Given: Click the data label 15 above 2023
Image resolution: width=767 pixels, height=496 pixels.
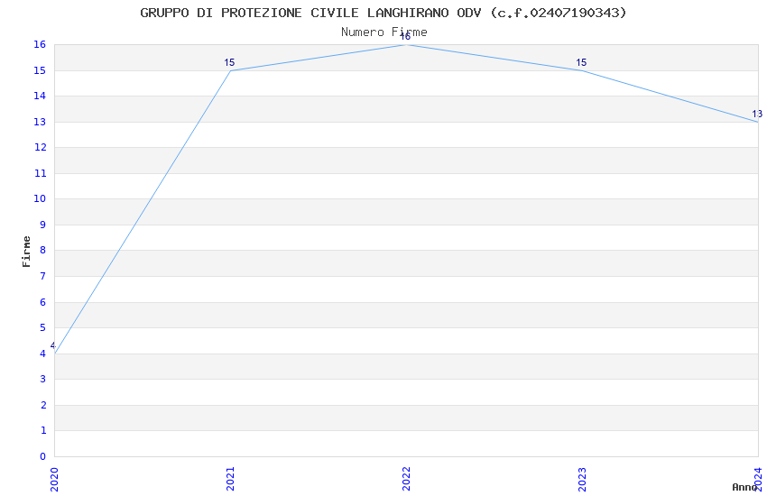Looking at the screenshot, I should (581, 62).
